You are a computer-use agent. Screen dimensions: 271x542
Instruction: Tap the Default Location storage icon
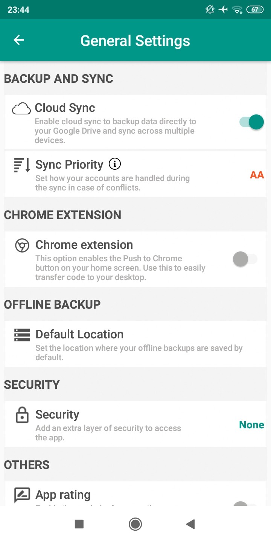tap(22, 335)
